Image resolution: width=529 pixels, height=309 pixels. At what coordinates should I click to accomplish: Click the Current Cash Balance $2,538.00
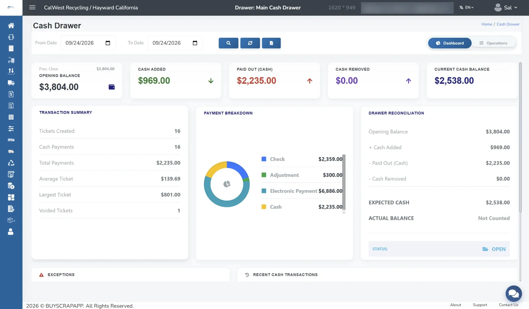454,81
